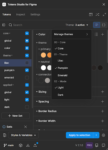The height and width of the screenshot is (150, 108).
Task: Click the shuffle themes icon
Action: (x=98, y=15)
